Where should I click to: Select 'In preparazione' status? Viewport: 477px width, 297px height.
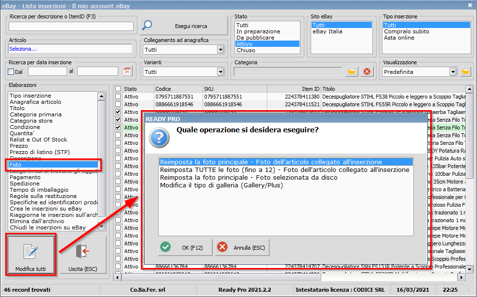pos(267,31)
